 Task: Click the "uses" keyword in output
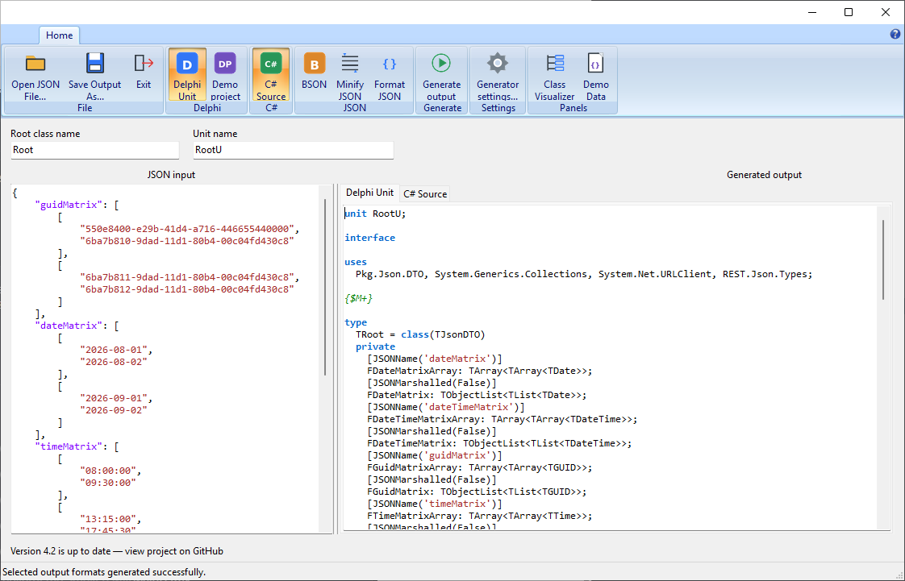(x=356, y=262)
